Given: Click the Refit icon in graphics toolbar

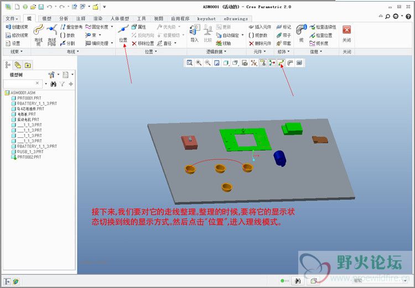Looking at the screenshot, I should (189, 63).
